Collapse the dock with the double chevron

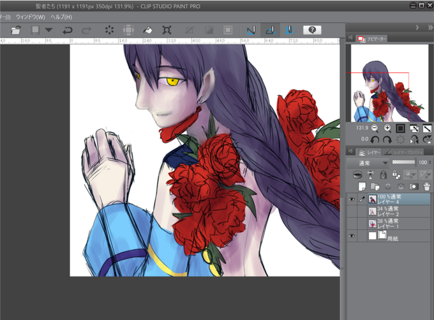(430, 27)
